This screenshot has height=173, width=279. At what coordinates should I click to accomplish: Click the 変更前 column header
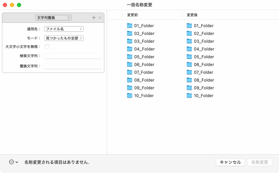point(132,15)
